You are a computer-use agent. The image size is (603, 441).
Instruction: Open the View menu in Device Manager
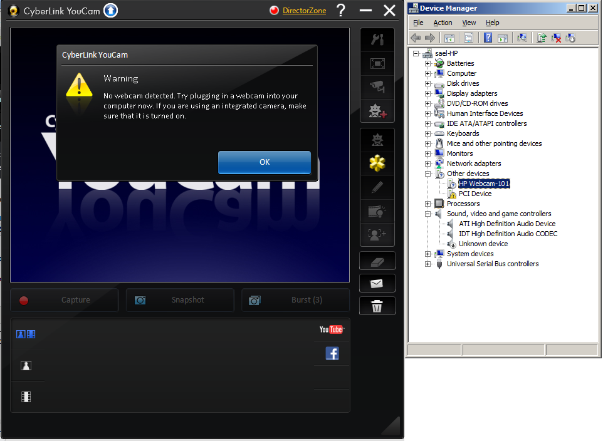(469, 23)
